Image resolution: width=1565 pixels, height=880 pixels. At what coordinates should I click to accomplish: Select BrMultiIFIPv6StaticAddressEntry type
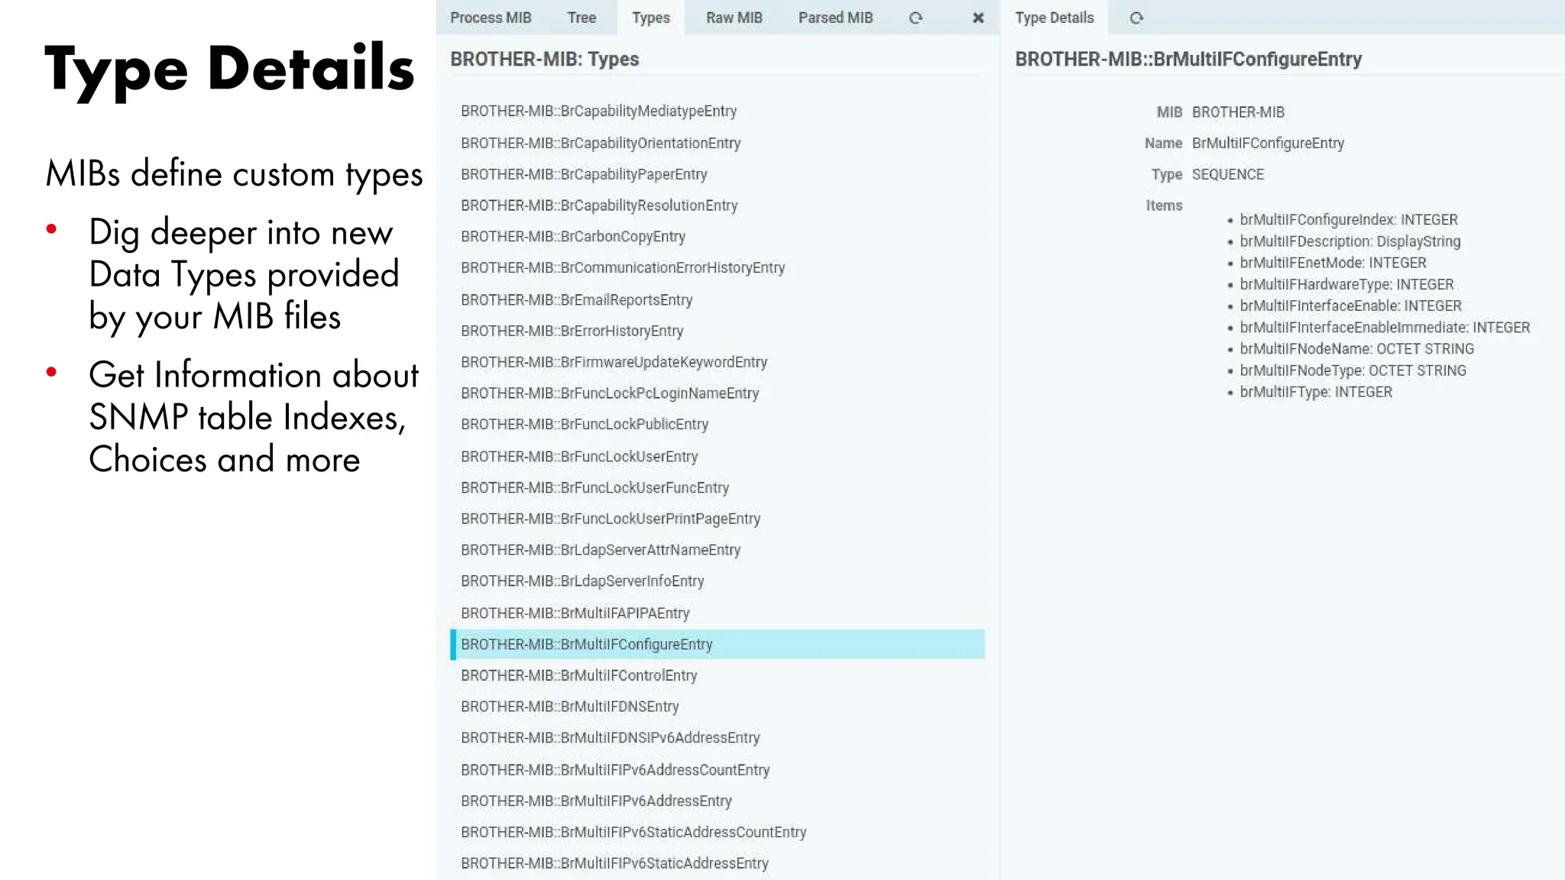pyautogui.click(x=718, y=863)
